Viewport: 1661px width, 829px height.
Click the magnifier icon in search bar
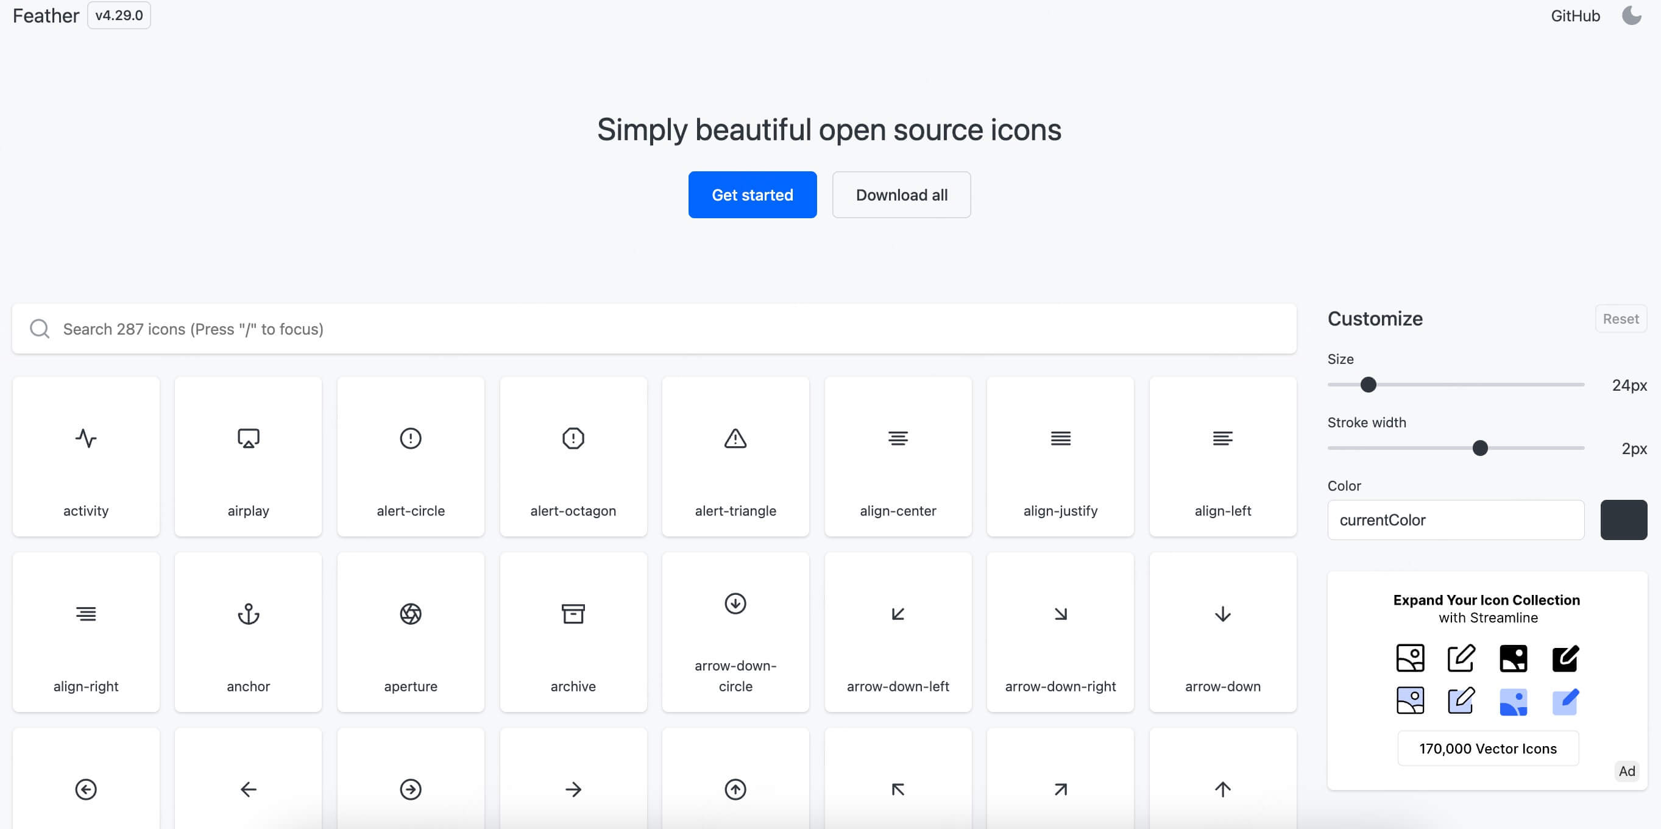(x=40, y=329)
